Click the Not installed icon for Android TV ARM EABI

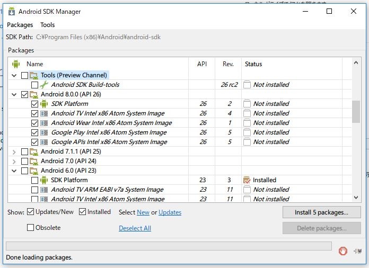pos(247,190)
